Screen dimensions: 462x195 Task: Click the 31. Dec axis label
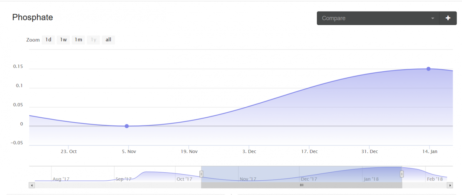pyautogui.click(x=370, y=152)
